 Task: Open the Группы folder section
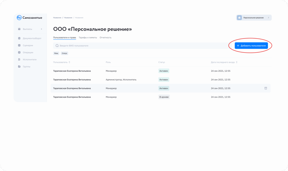tap(26, 67)
